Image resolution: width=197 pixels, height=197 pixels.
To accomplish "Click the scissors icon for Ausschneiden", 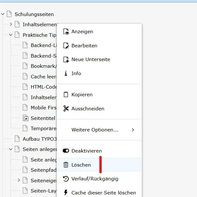I will pyautogui.click(x=66, y=109).
